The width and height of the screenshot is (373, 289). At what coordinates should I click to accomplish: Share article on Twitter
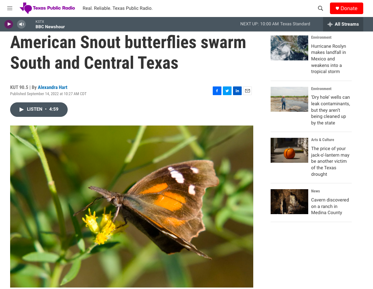[227, 91]
